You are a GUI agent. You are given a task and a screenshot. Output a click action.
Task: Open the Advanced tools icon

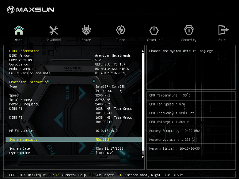[x=54, y=30]
